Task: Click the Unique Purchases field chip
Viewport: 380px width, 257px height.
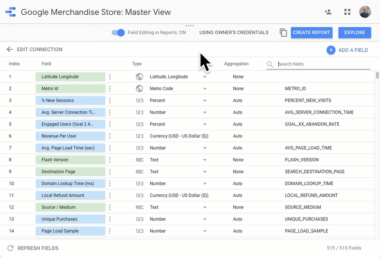Action: coord(70,219)
